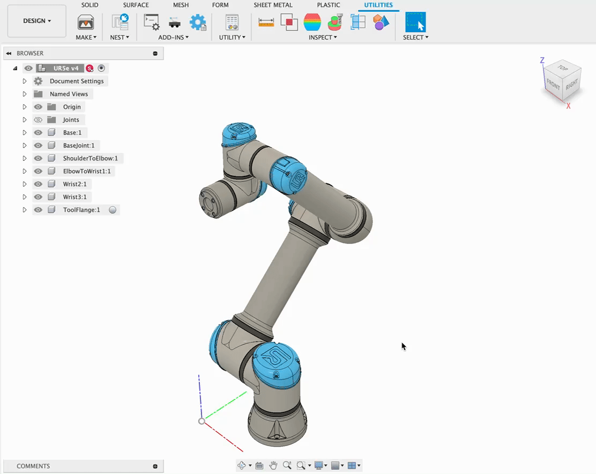
Task: Switch to the PLASTIC tab
Action: 329,5
